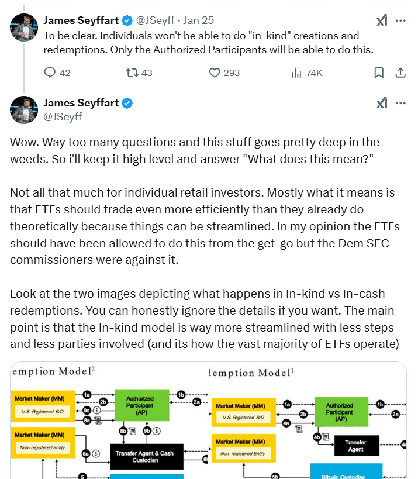Click Grok icon on first tweet
Image resolution: width=418 pixels, height=479 pixels.
coord(381,21)
